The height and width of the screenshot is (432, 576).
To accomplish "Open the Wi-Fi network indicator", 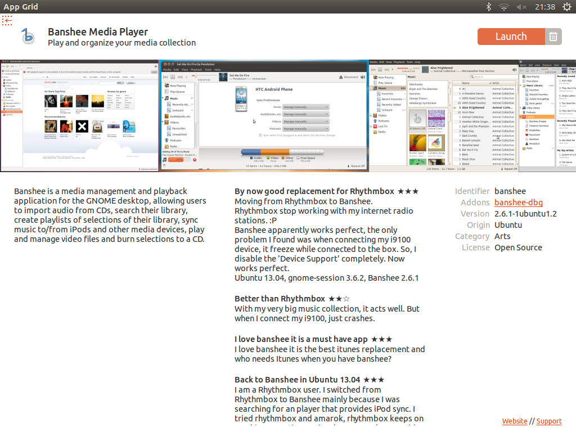I will [x=504, y=7].
